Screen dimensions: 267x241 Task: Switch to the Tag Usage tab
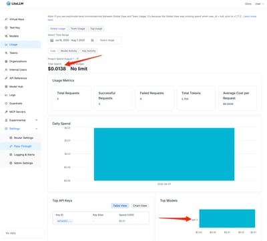(96, 29)
